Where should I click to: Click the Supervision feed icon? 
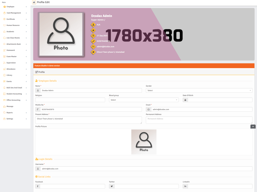(x=4, y=63)
